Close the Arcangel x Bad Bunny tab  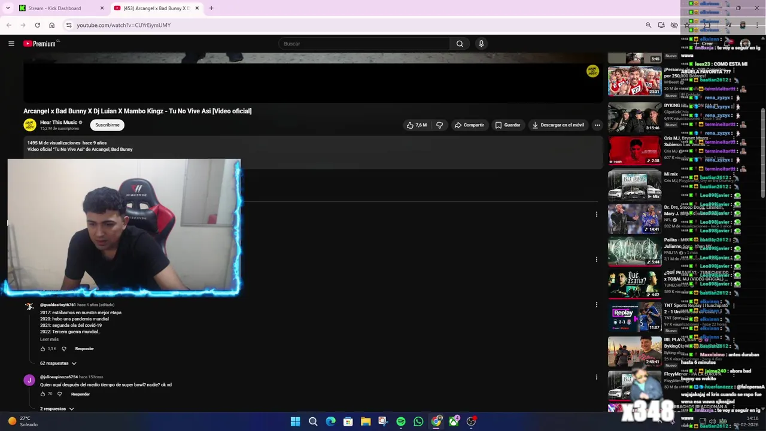tap(197, 8)
